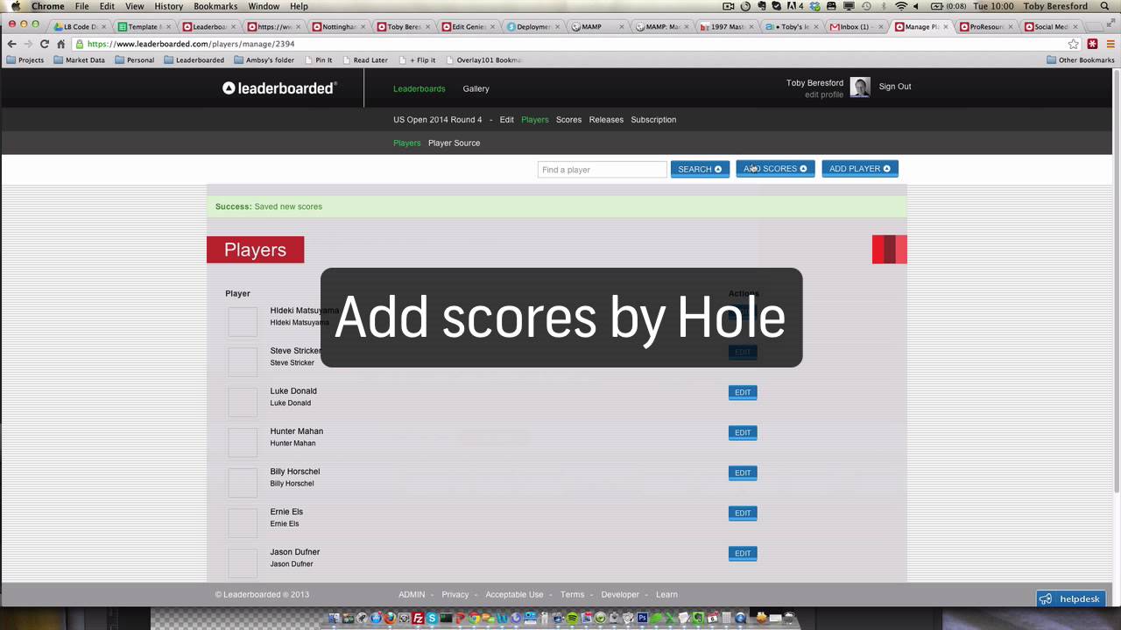The width and height of the screenshot is (1121, 630).
Task: Reload the page with the refresh icon
Action: pyautogui.click(x=45, y=44)
